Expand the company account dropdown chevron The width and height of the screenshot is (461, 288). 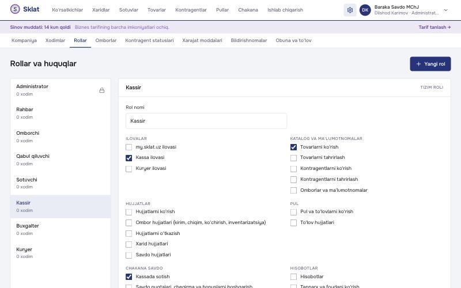coord(445,10)
